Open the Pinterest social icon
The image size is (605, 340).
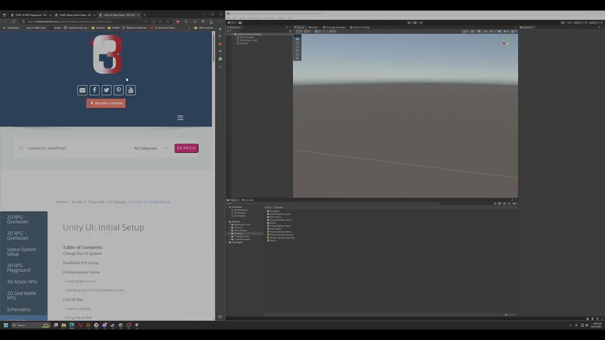click(x=119, y=90)
